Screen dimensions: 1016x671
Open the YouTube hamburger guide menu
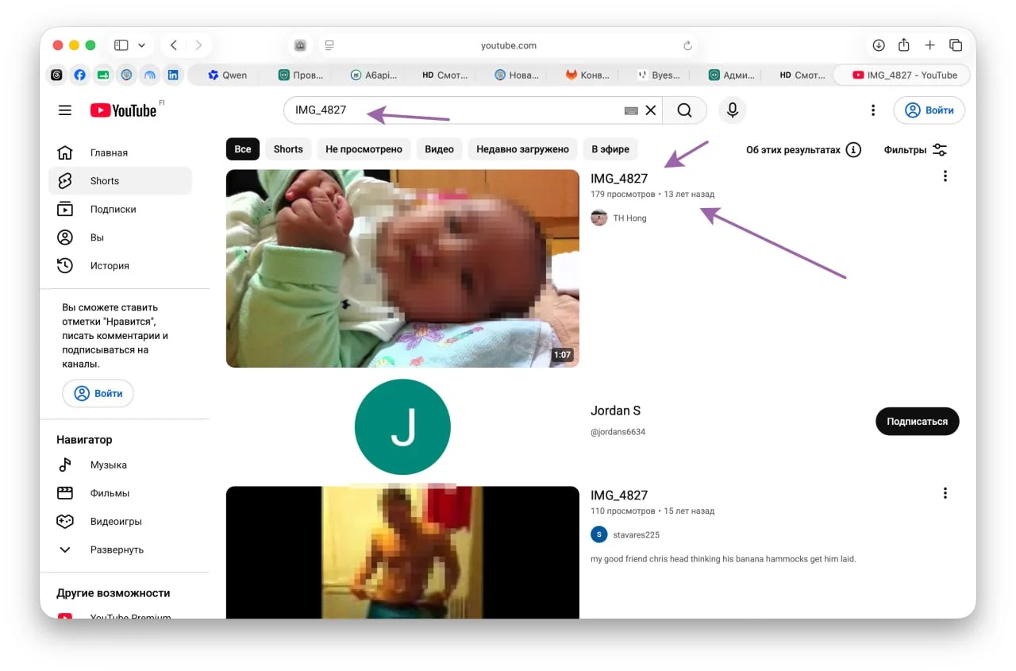point(65,110)
